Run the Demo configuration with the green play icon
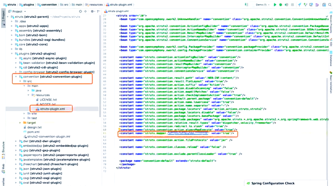The height and width of the screenshot is (186, 334). coord(275,5)
